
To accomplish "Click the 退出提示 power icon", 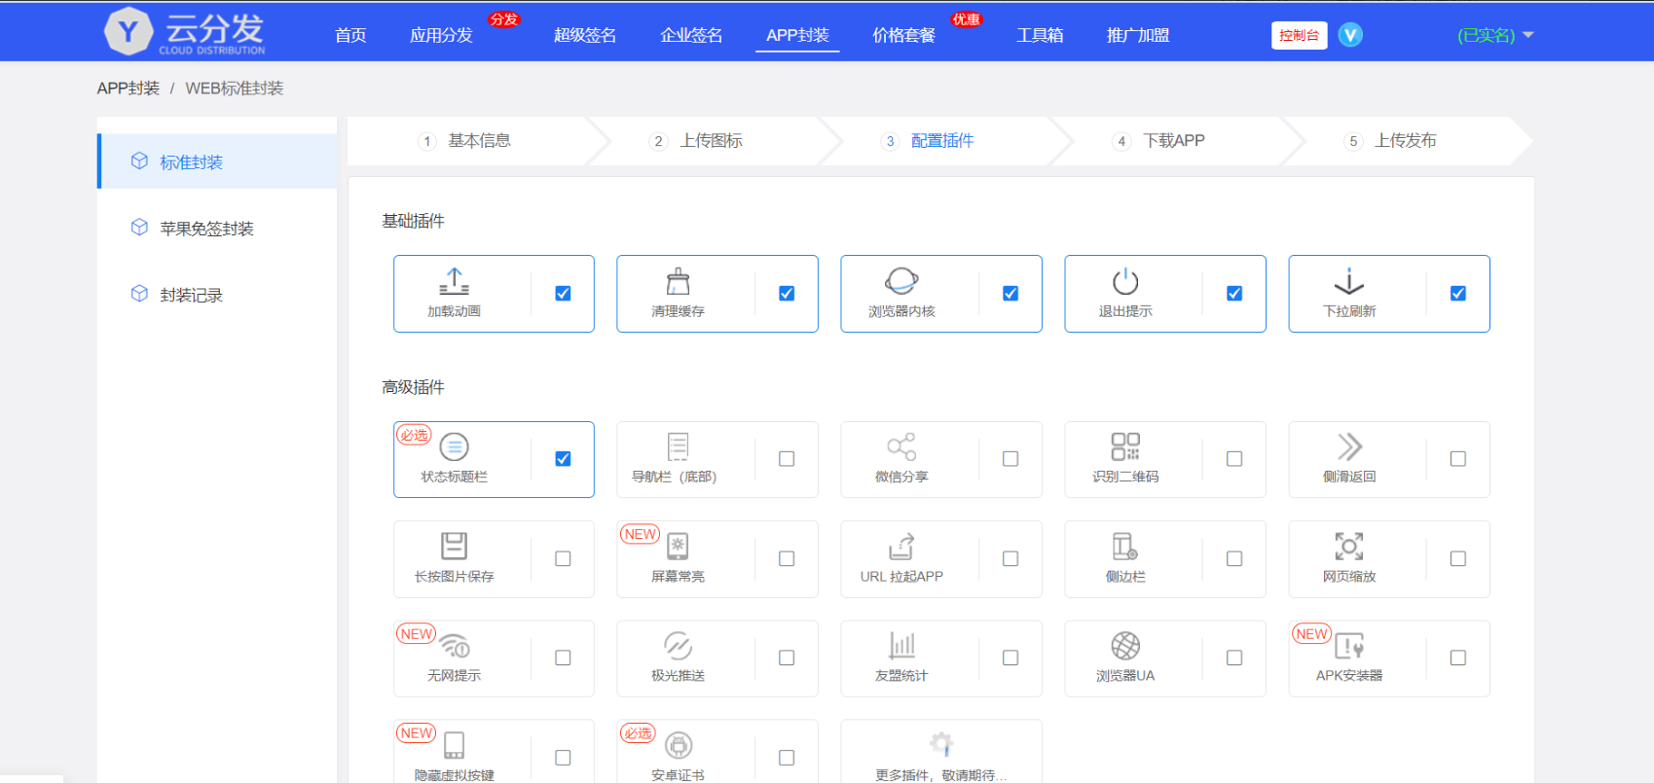I will click(1125, 281).
